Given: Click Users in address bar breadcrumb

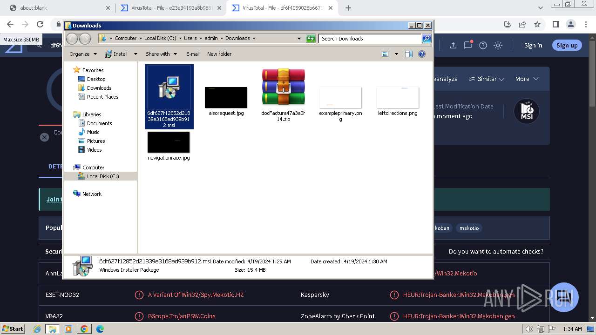Looking at the screenshot, I should click(x=190, y=38).
